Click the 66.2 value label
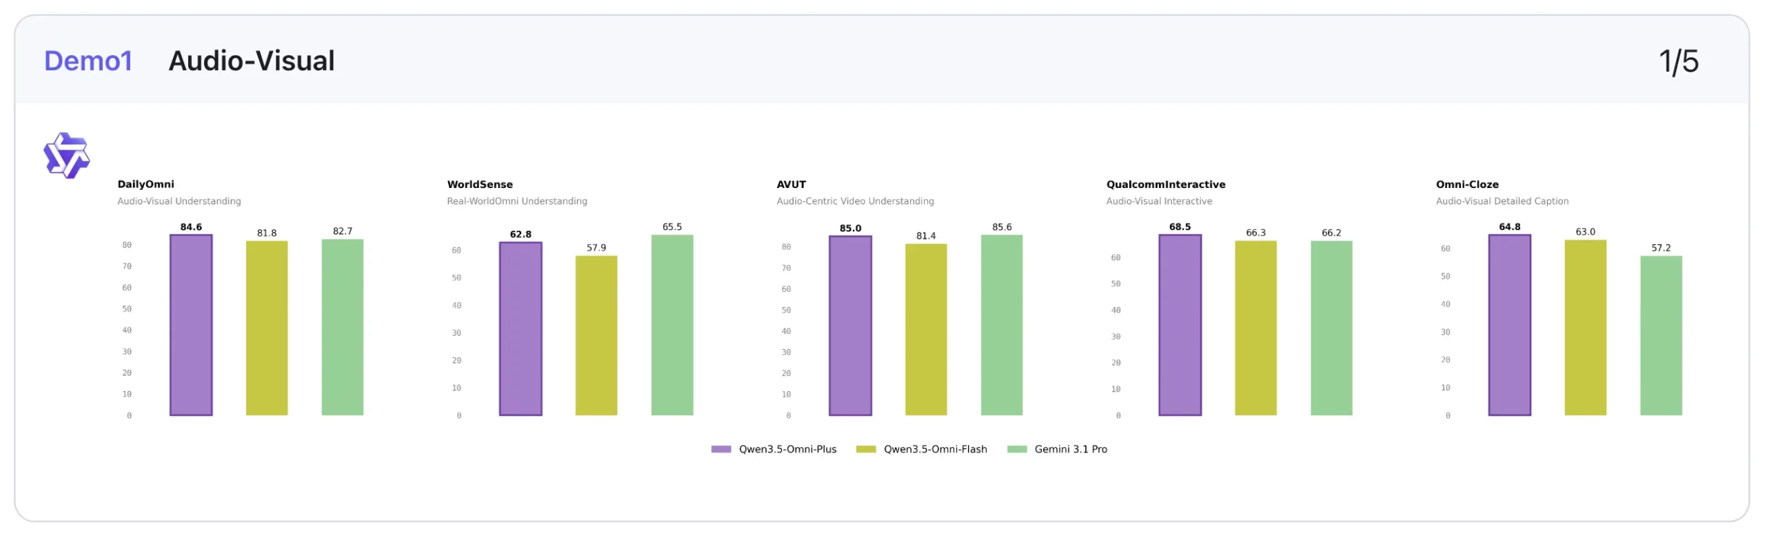The image size is (1765, 535). point(1331,233)
